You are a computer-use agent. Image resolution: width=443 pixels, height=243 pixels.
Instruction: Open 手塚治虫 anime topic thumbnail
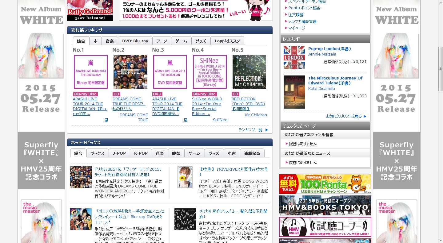[x=81, y=219]
